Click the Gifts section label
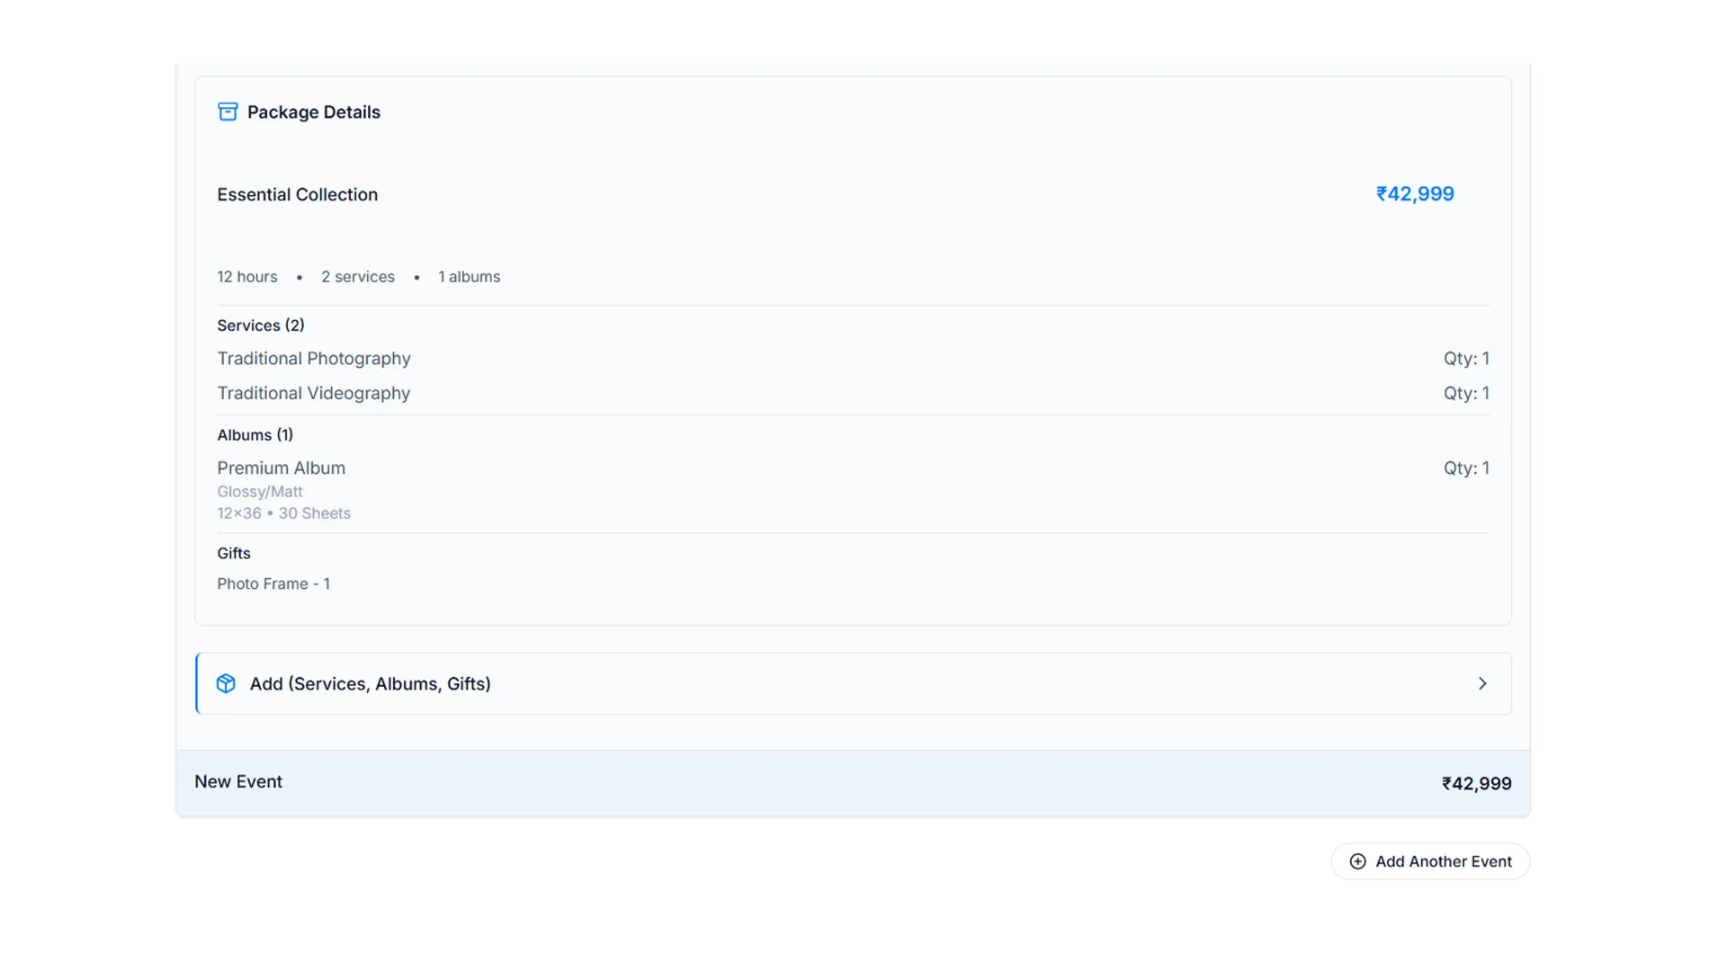1727x971 pixels. (x=234, y=554)
